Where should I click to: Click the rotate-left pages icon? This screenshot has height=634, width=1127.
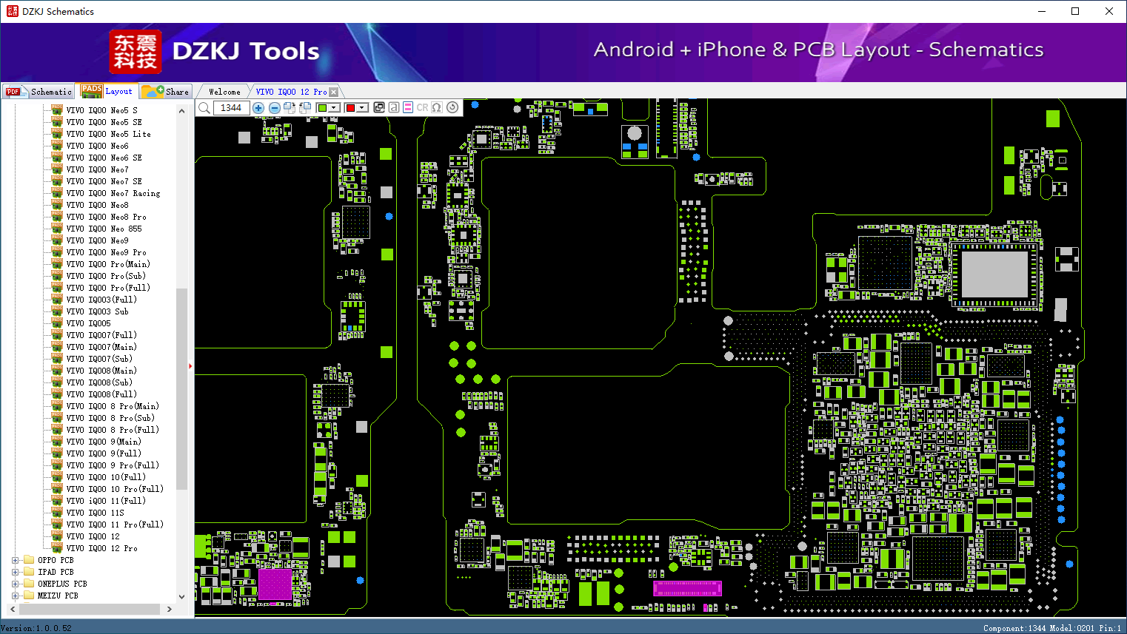[x=305, y=108]
